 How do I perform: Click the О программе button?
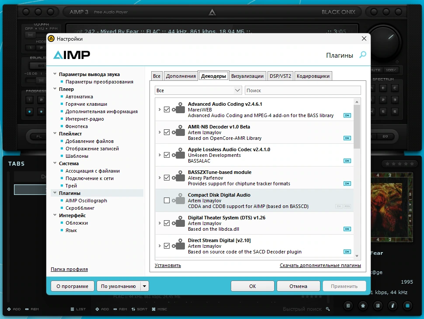pos(72,286)
